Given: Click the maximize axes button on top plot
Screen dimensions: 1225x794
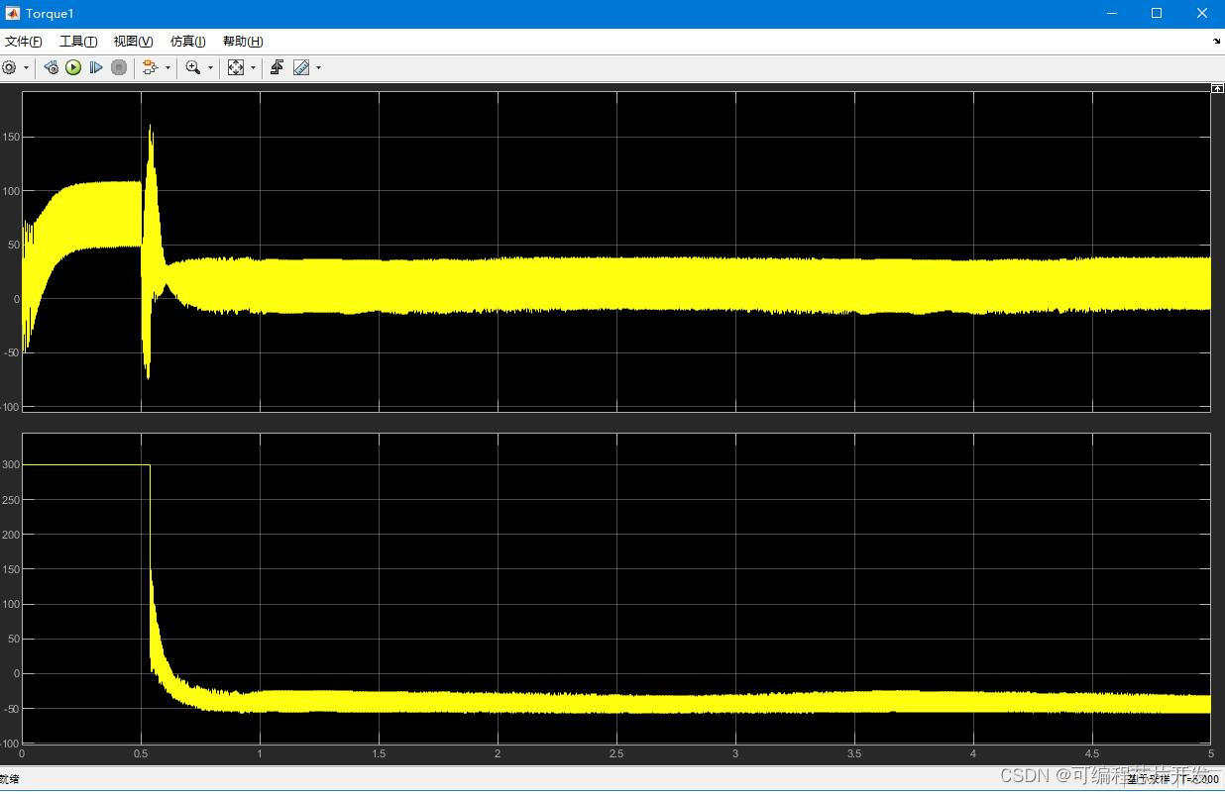Looking at the screenshot, I should pos(1217,88).
